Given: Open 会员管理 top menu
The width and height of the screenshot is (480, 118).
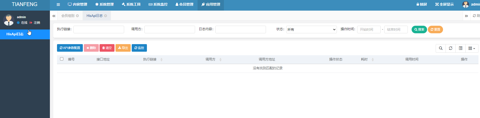Looking at the screenshot, I should click(184, 5).
